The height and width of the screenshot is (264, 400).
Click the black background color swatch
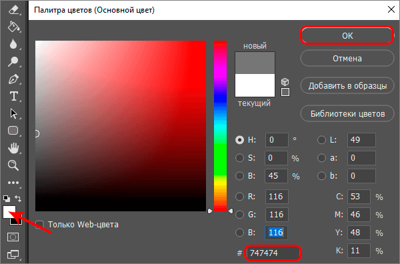click(x=19, y=221)
